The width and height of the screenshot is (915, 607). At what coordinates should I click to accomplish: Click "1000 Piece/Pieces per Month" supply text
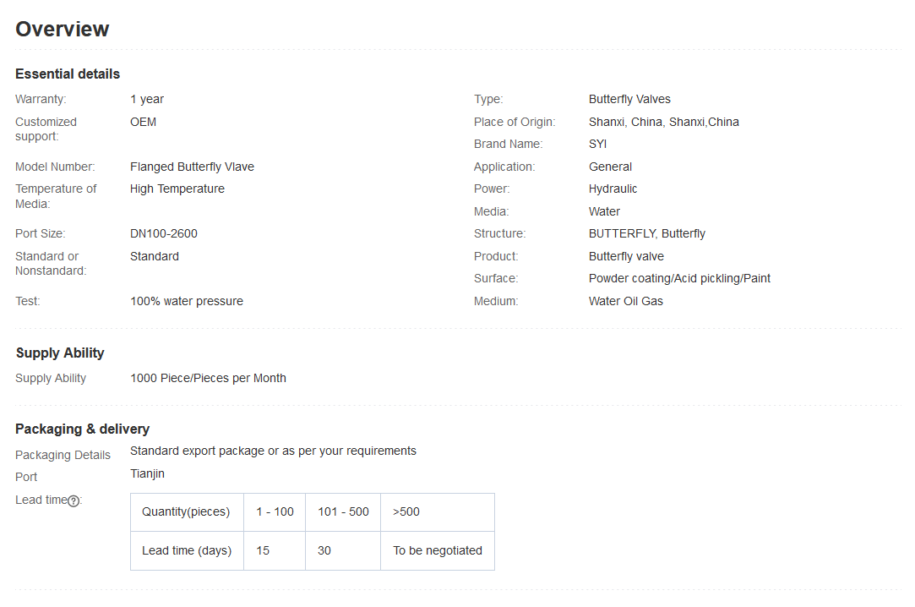point(208,378)
